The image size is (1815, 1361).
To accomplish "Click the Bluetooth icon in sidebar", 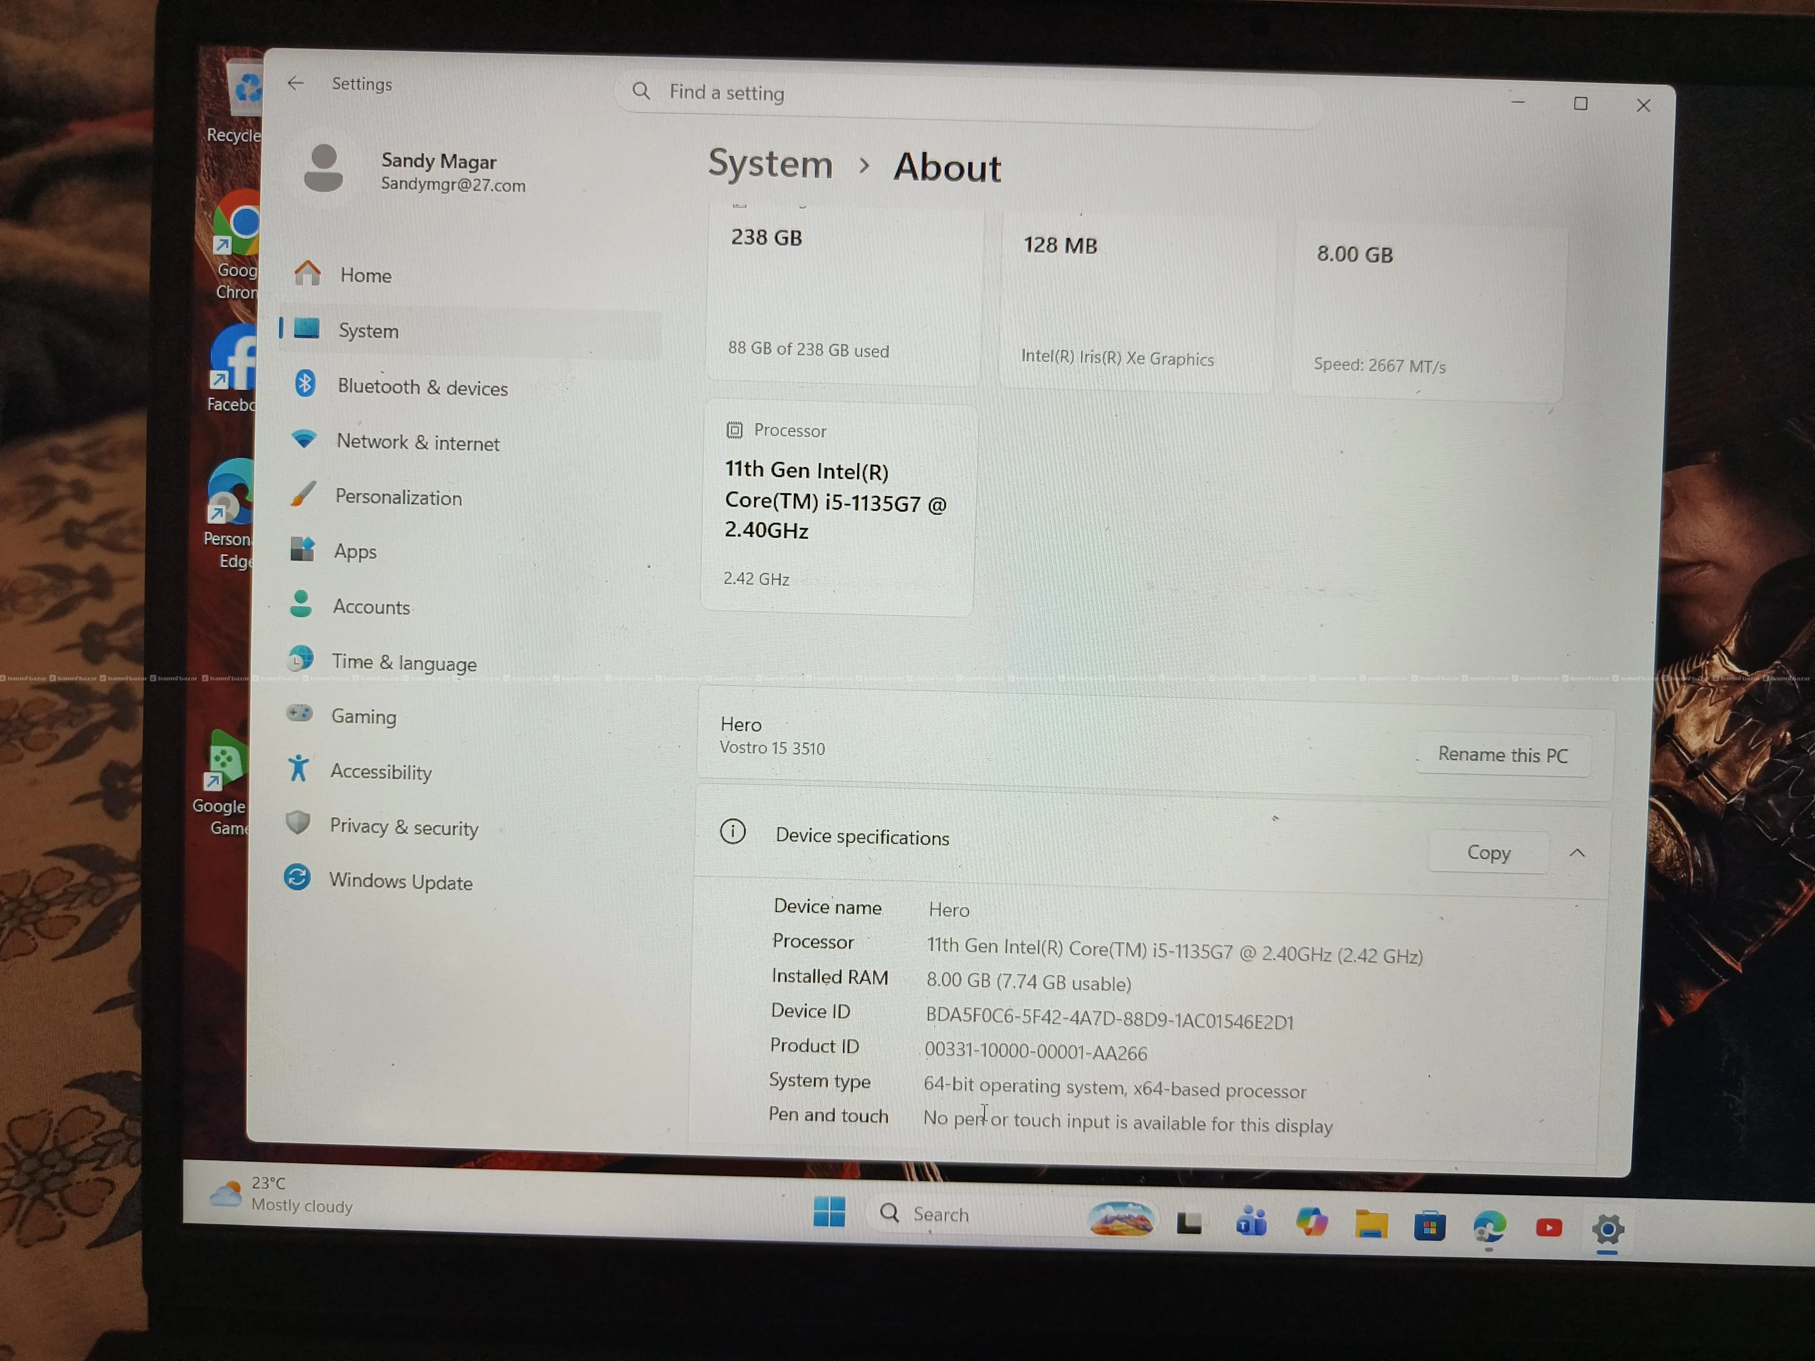I will pos(305,383).
